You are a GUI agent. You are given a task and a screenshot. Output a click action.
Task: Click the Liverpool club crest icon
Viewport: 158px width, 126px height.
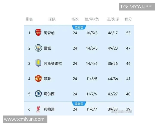pos(38,109)
